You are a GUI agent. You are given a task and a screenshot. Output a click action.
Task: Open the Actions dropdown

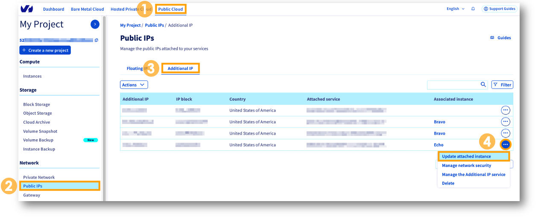click(x=134, y=85)
